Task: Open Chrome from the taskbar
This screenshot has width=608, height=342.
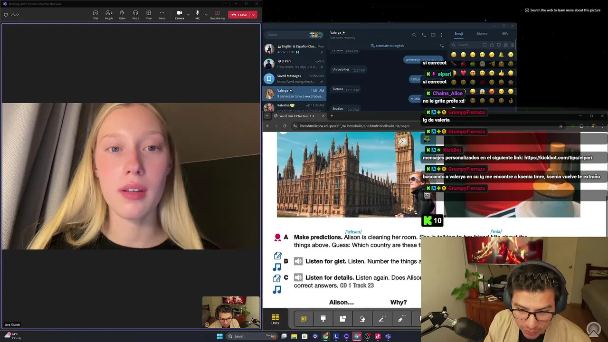Action: tap(325, 336)
